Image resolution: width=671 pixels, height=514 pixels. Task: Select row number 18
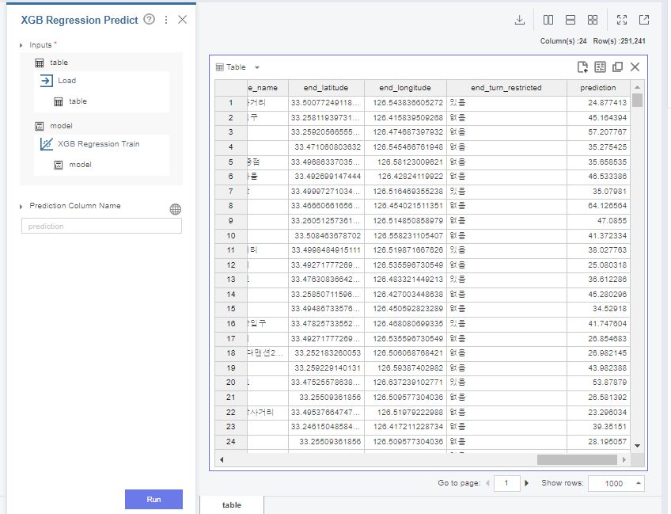click(x=231, y=353)
